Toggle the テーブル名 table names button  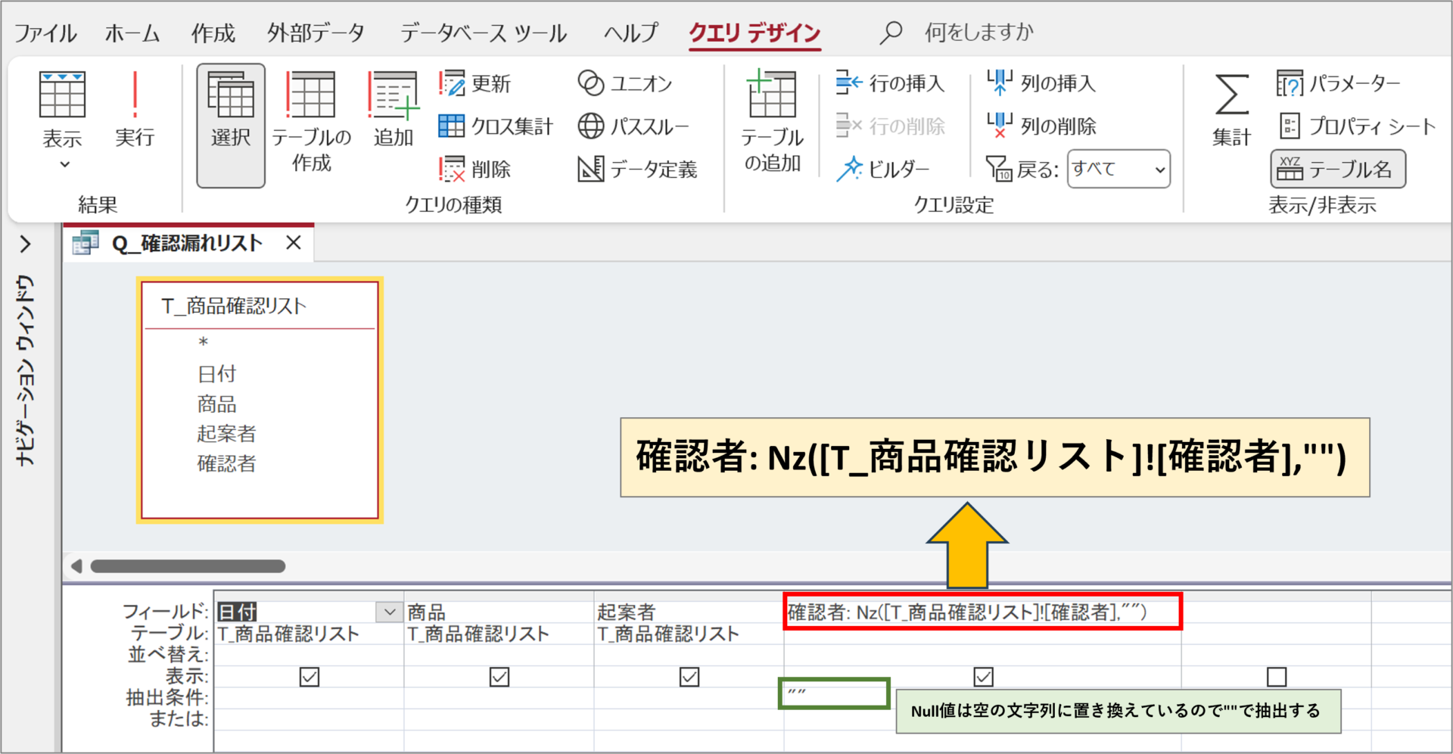click(x=1338, y=169)
